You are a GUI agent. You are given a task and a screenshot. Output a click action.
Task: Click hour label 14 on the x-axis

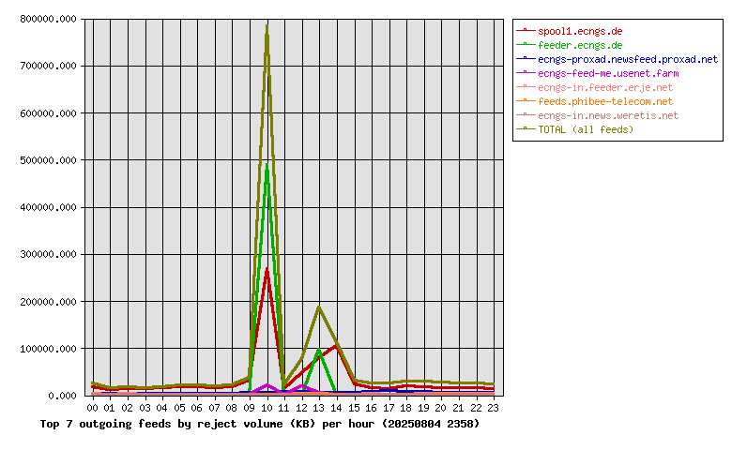(336, 408)
